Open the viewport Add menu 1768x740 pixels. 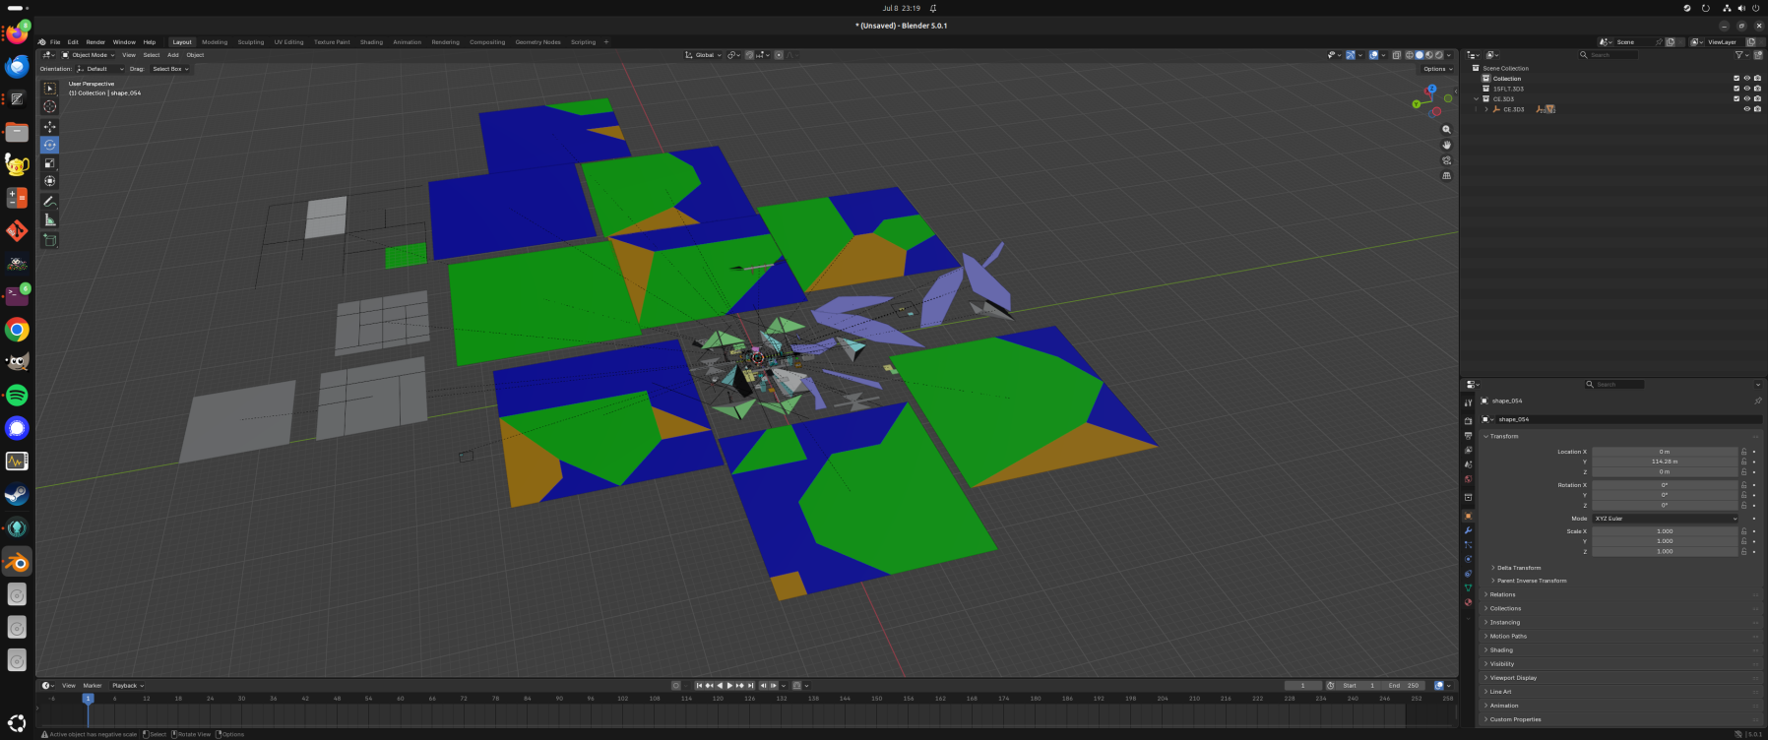(x=173, y=55)
